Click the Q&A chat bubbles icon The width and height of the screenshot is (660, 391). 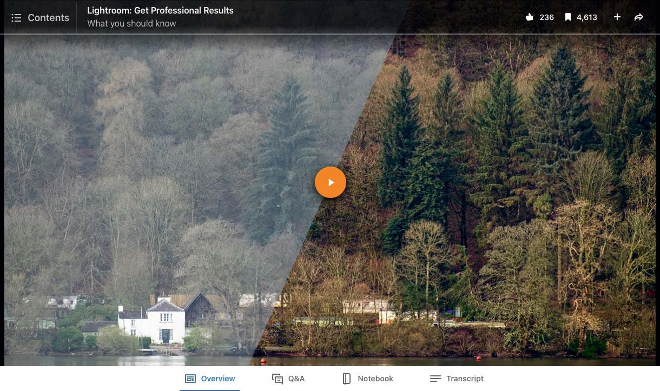pos(278,379)
